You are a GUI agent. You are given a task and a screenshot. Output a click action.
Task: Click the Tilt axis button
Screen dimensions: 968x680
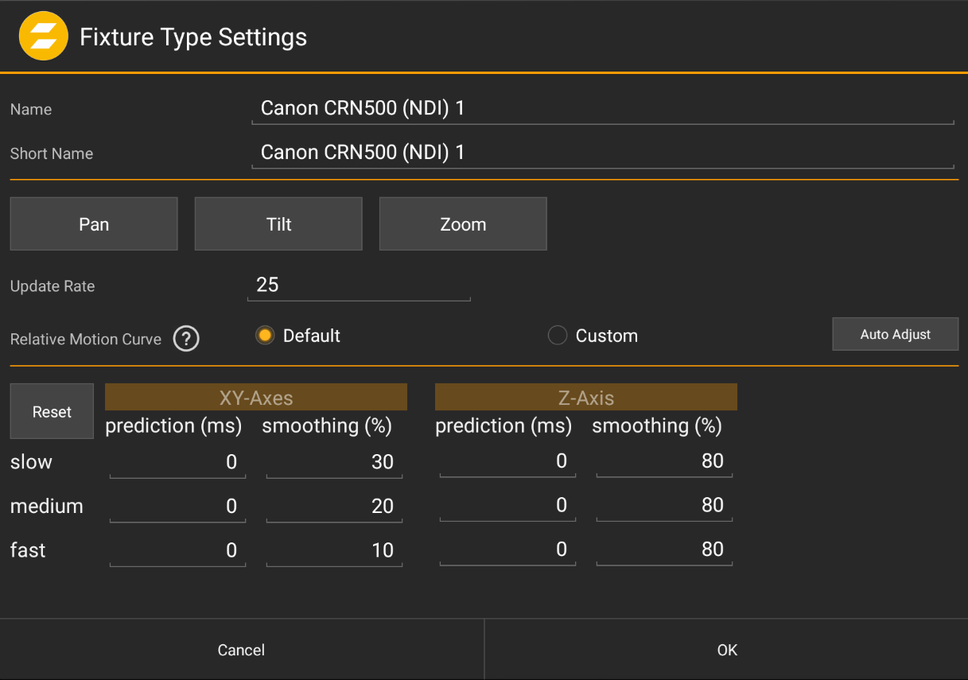278,223
